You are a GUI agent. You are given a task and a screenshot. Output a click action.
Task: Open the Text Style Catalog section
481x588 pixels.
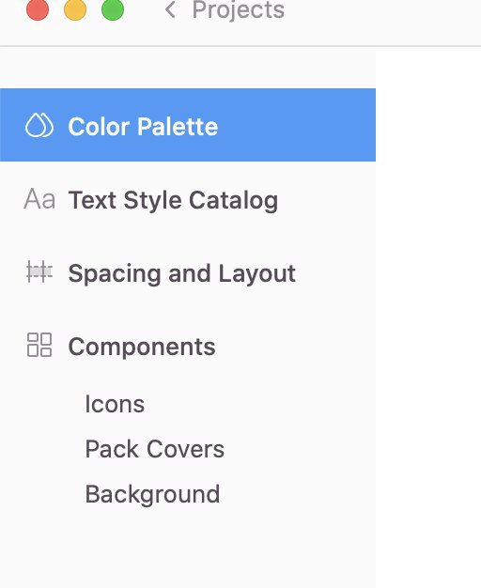click(173, 200)
